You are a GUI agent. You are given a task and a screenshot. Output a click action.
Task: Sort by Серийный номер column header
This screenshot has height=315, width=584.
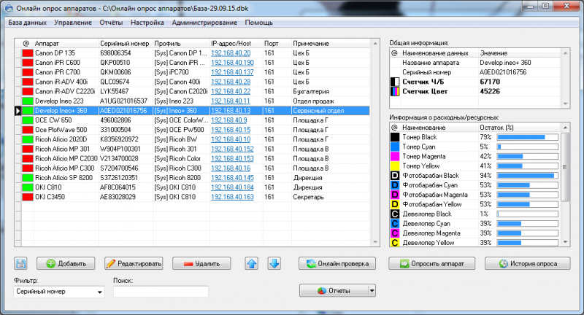click(x=126, y=44)
